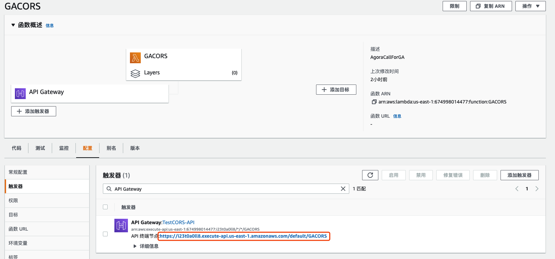Image resolution: width=555 pixels, height=259 pixels.
Task: Switch to the 测试 tab
Action: pyautogui.click(x=40, y=148)
